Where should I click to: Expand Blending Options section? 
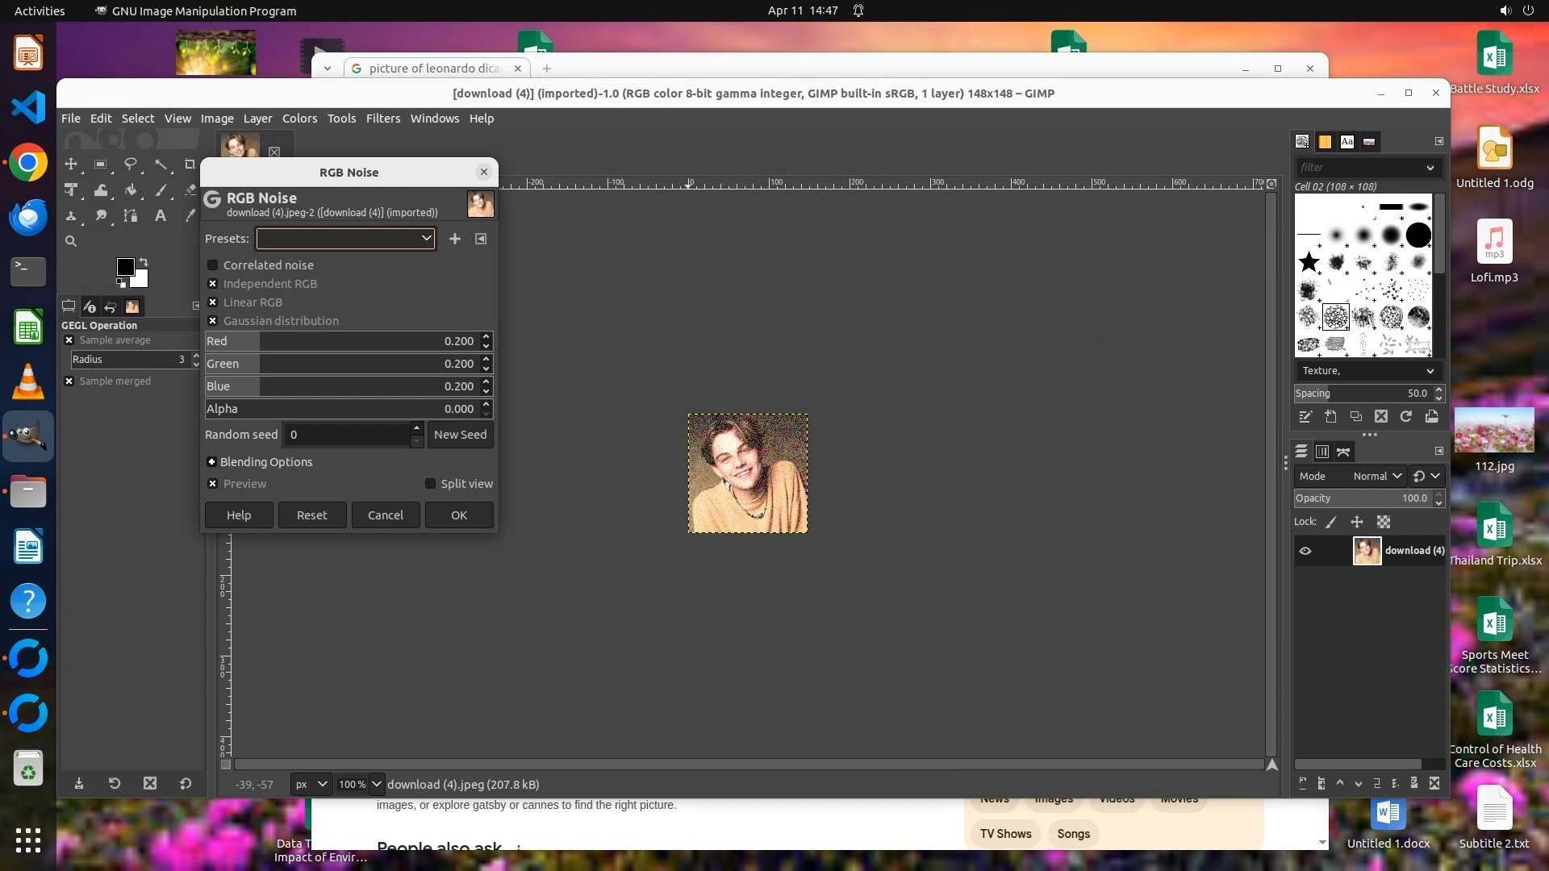[x=212, y=462]
